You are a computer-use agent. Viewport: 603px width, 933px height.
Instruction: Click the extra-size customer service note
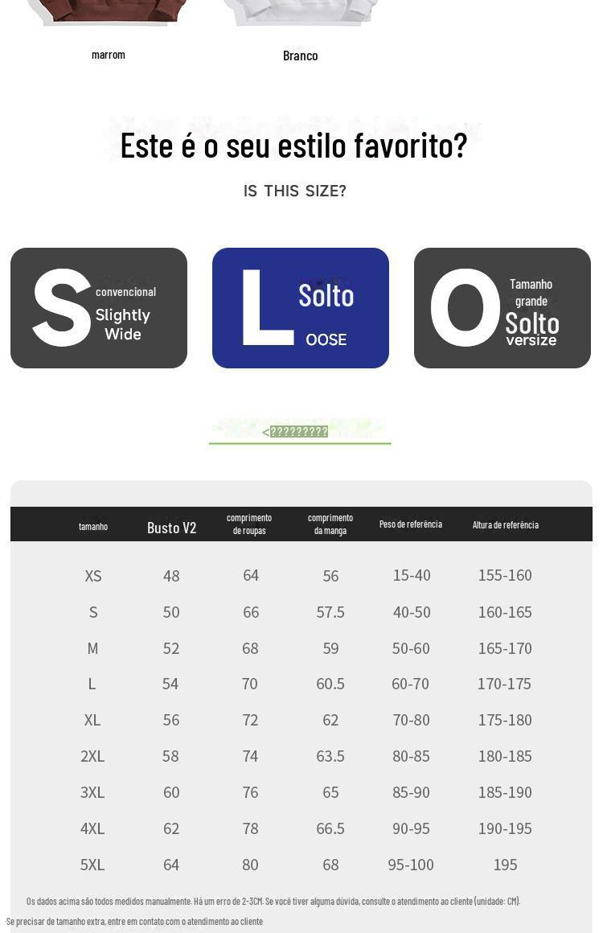click(134, 922)
